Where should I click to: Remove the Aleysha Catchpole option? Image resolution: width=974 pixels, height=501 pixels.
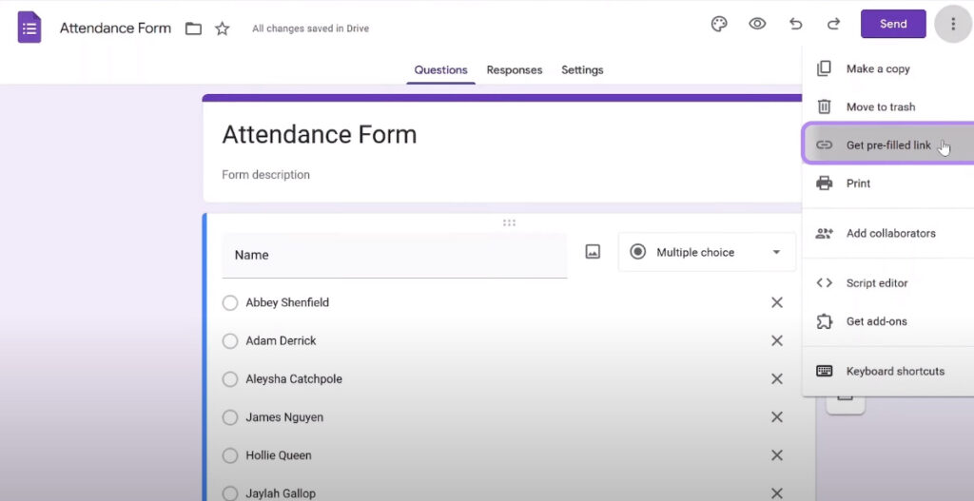pos(776,378)
